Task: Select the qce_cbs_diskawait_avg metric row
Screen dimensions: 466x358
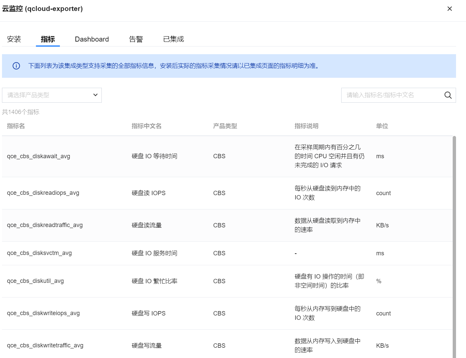Action: 39,156
